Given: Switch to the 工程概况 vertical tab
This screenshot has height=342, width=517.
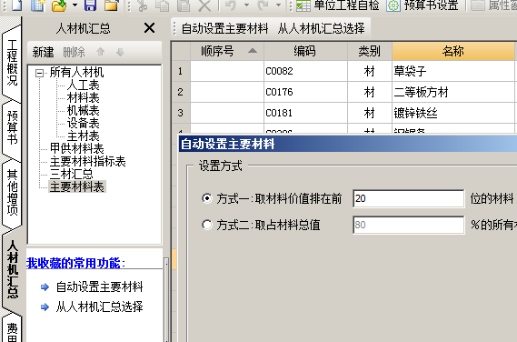Looking at the screenshot, I should tap(12, 63).
